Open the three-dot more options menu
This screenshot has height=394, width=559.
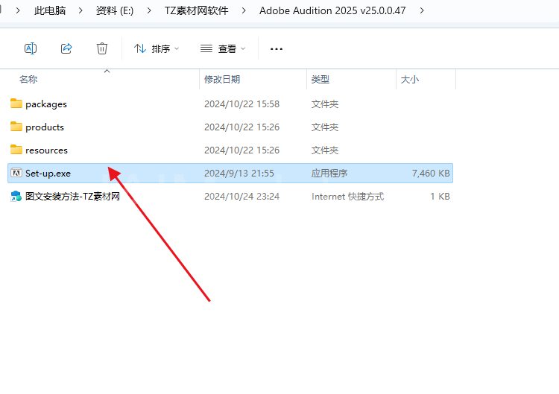[x=277, y=49]
